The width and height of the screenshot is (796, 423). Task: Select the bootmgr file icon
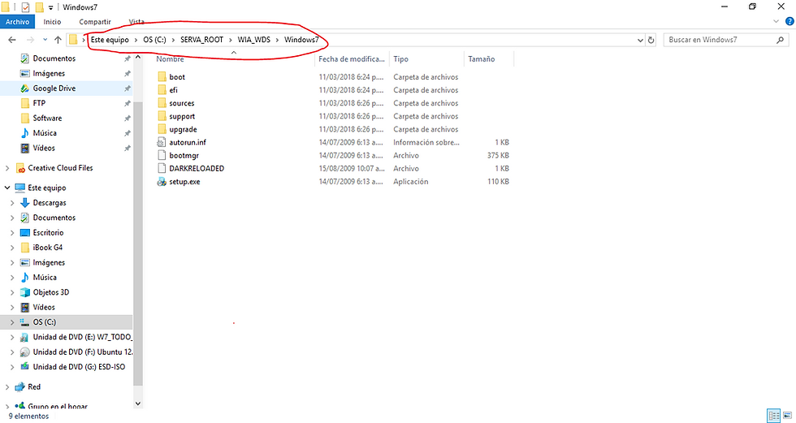[162, 155]
